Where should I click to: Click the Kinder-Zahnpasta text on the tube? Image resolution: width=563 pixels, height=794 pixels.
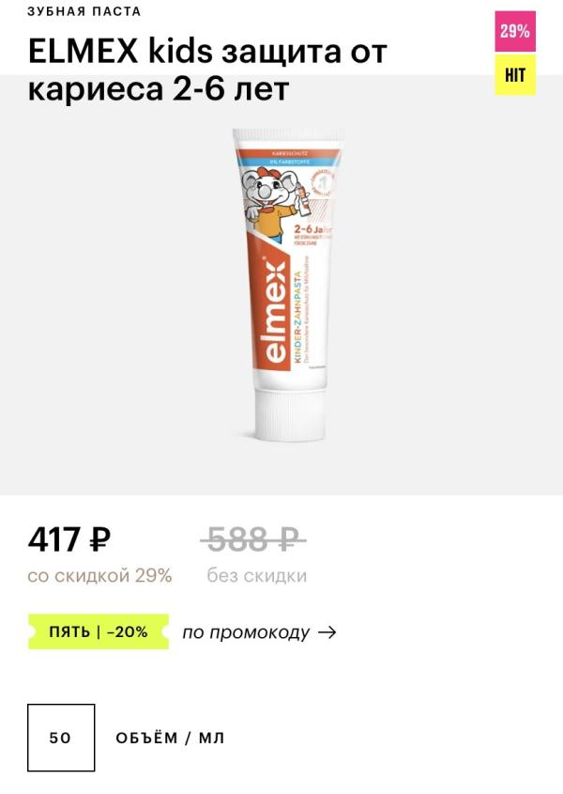point(298,318)
